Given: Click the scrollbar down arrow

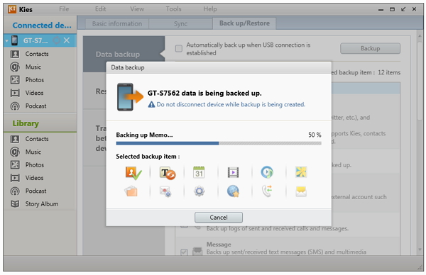Looking at the screenshot, I should [x=420, y=249].
